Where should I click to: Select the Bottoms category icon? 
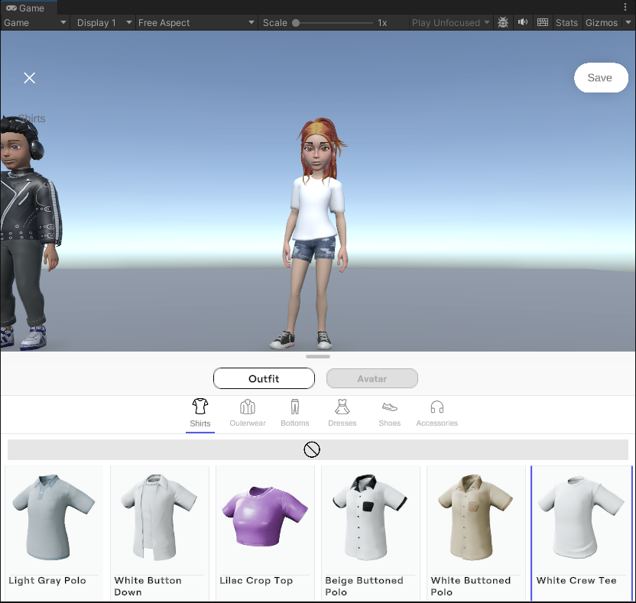coord(294,407)
